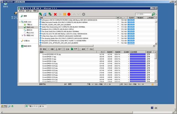
Task: Open the Windows 开始 Start button
Action: (4, 106)
